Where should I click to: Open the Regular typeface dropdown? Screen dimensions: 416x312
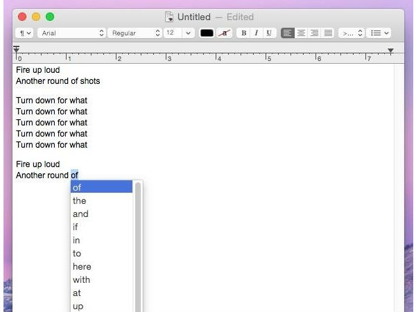pyautogui.click(x=135, y=33)
